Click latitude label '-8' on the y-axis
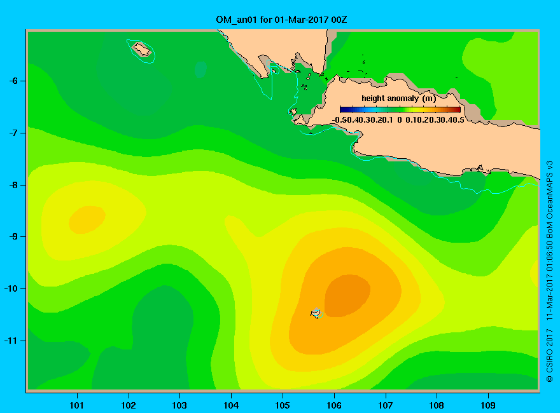This screenshot has width=560, height=413. pos(13,185)
